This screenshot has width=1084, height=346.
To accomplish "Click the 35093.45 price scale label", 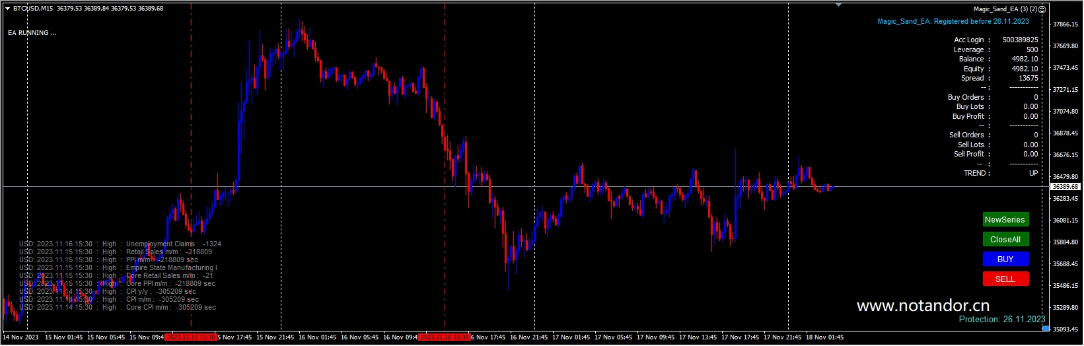I will pos(1066,329).
